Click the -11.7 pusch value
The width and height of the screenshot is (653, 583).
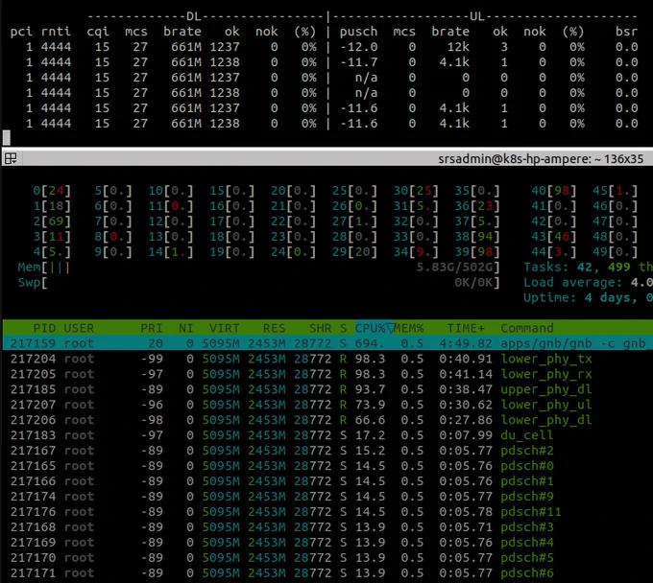coord(358,62)
